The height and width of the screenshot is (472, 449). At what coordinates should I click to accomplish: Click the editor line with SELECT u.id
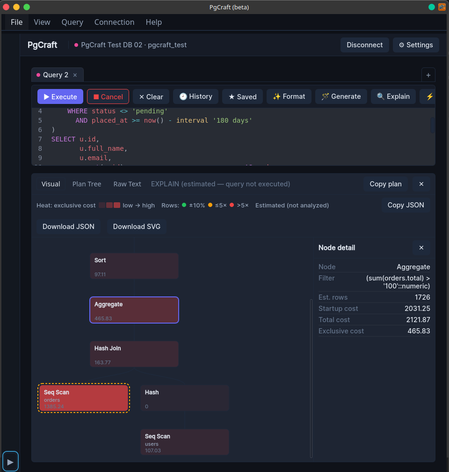[75, 139]
